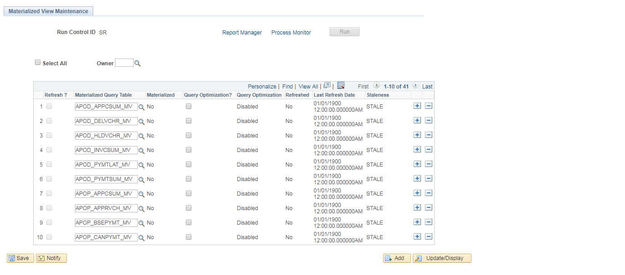Delete the APOD_APPCSUM_MV row with minus
This screenshot has height=275, width=625.
click(429, 106)
